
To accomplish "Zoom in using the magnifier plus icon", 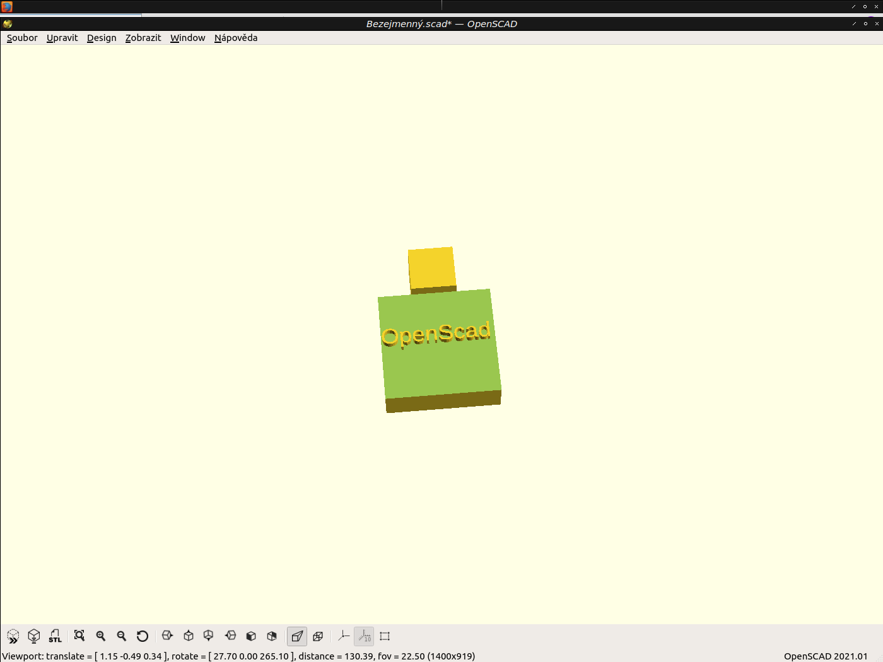I will pyautogui.click(x=101, y=636).
